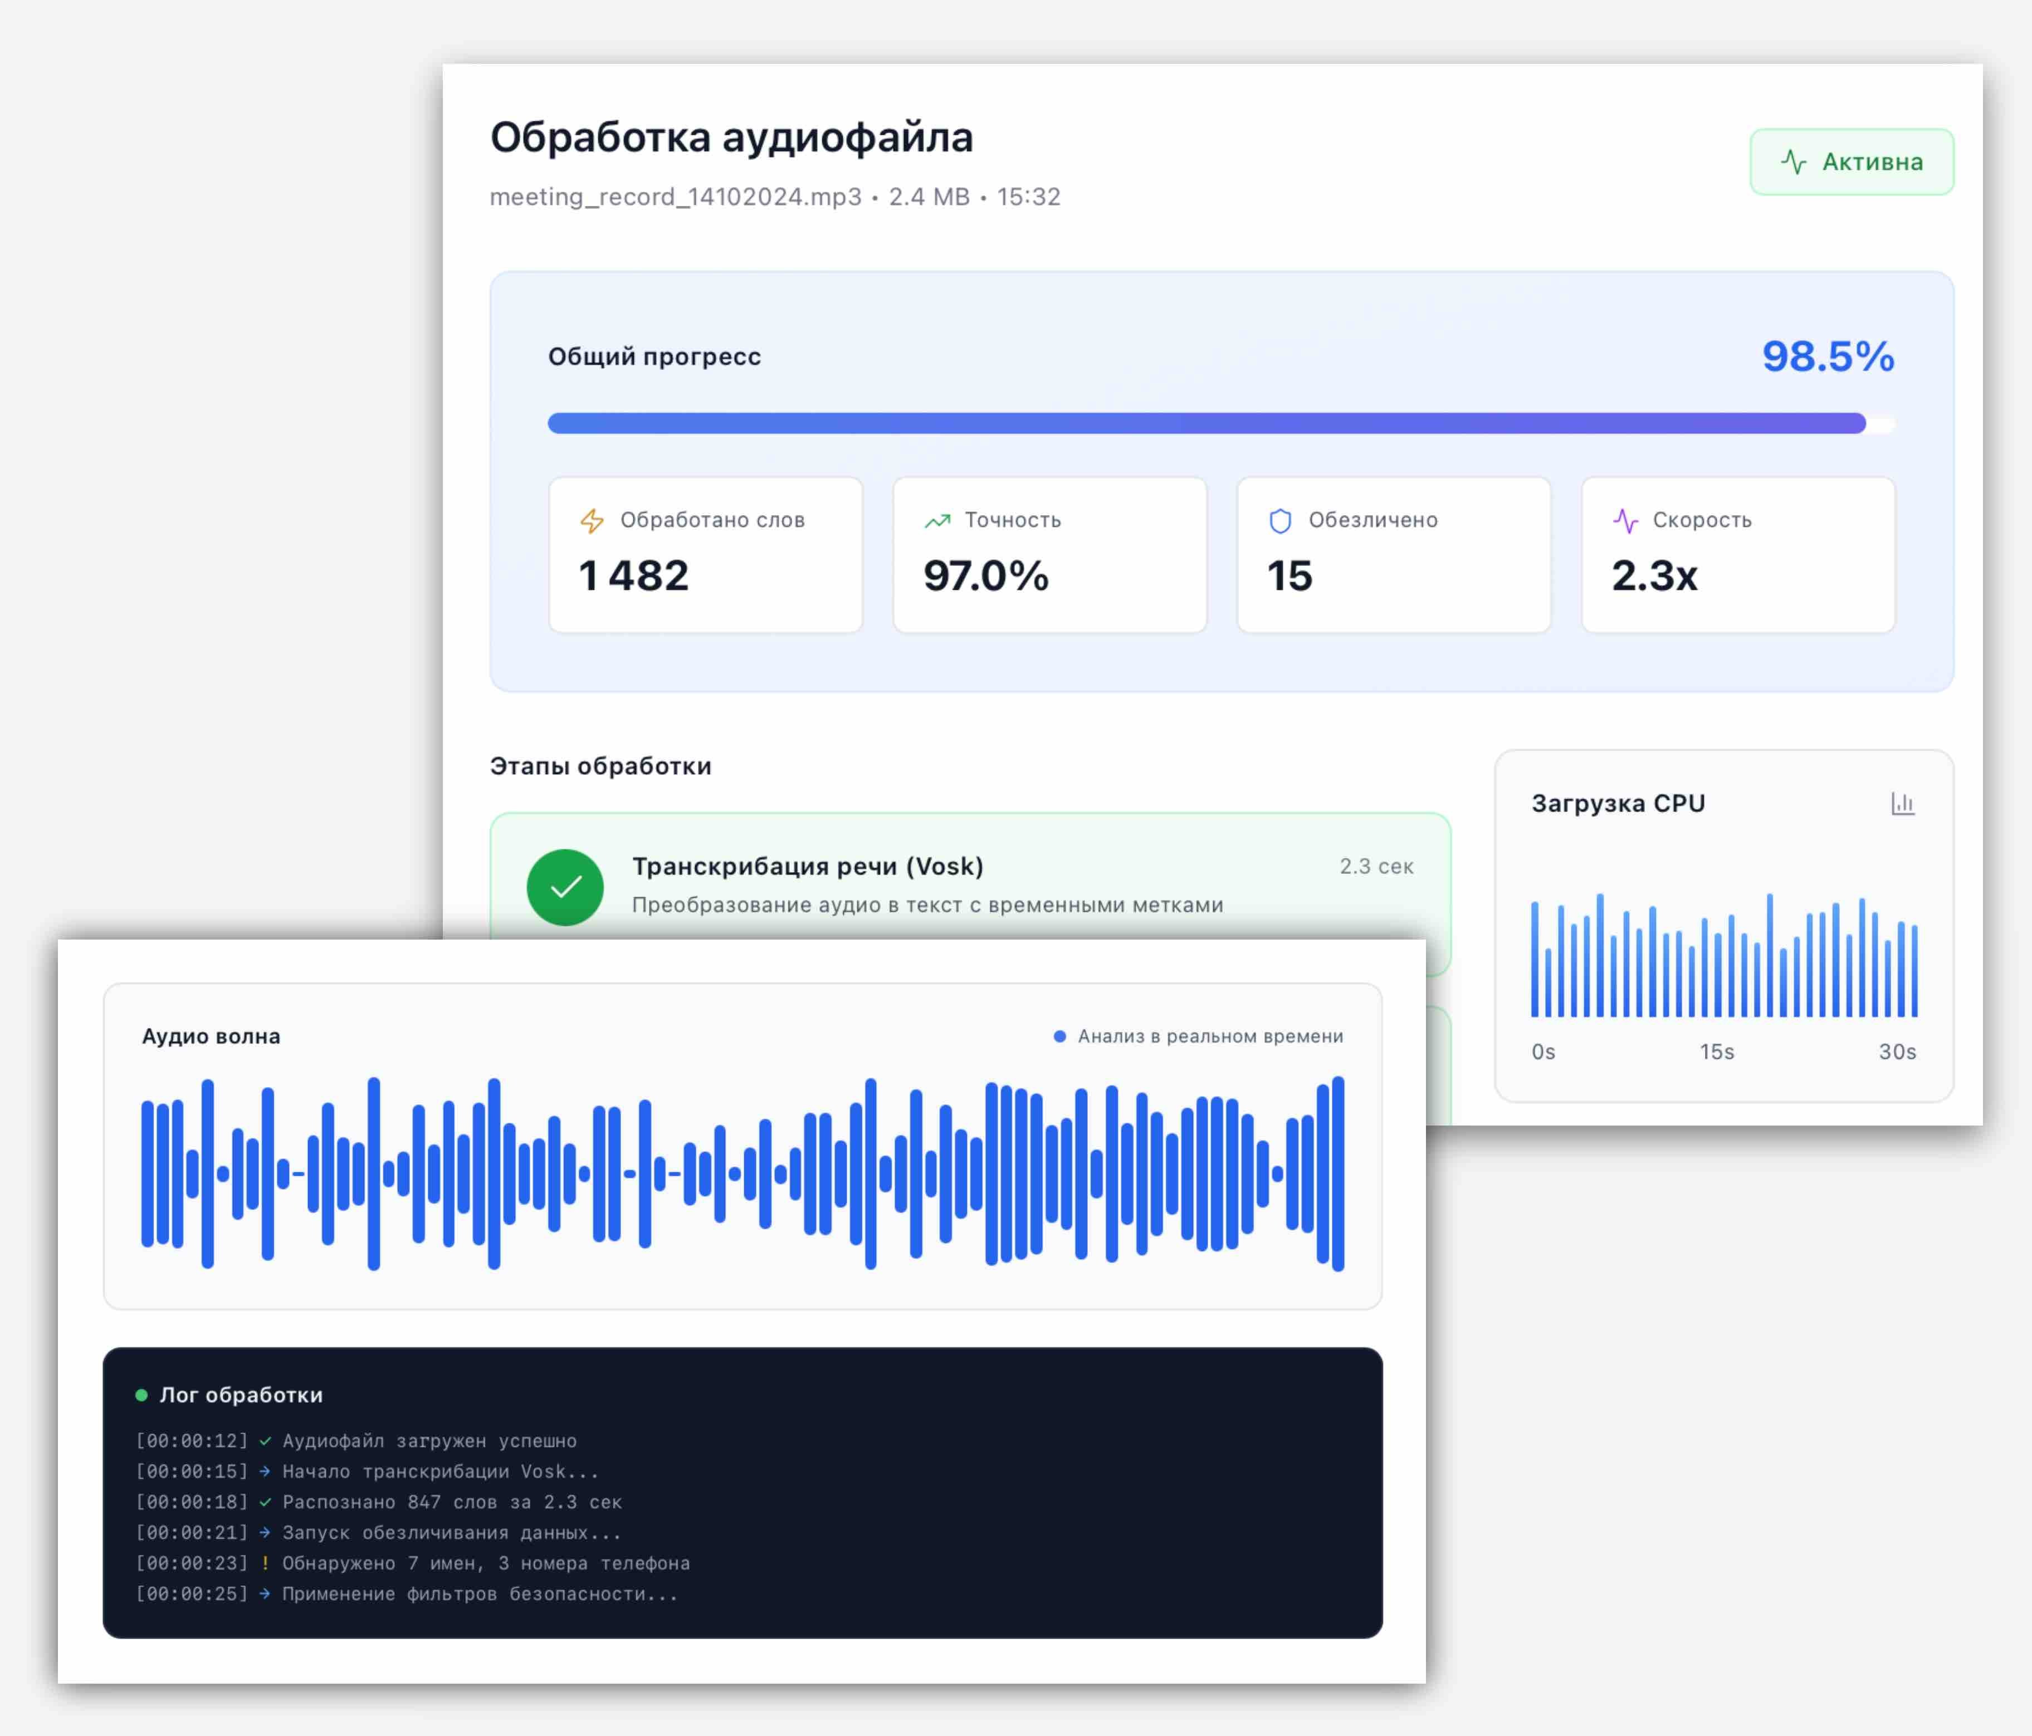Click the activity icon inside Активна badge
2032x1736 pixels.
1792,162
